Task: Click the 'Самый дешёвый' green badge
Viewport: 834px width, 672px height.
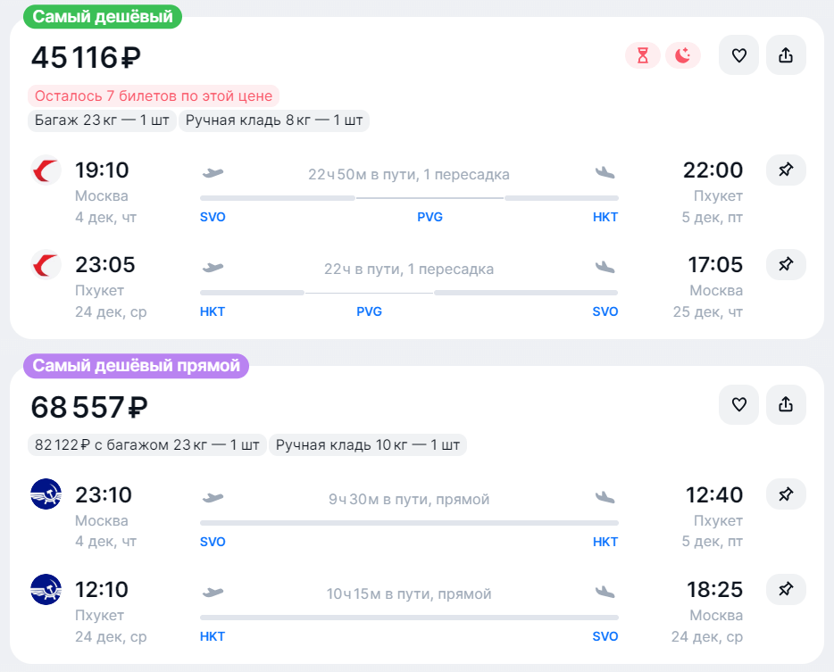Action: (103, 16)
